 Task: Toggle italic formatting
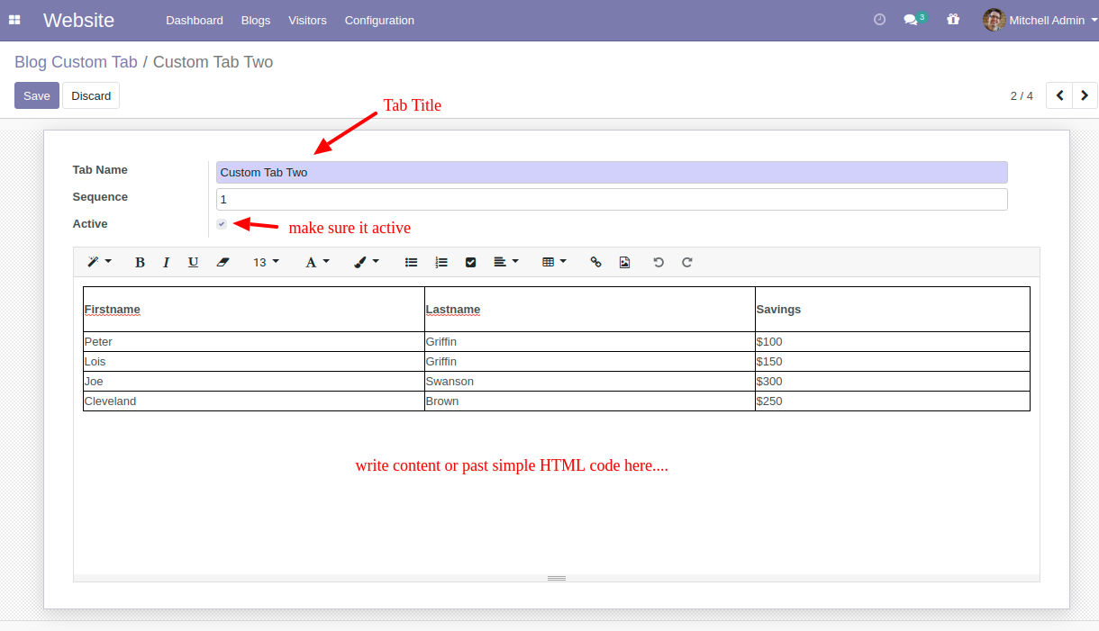point(166,262)
